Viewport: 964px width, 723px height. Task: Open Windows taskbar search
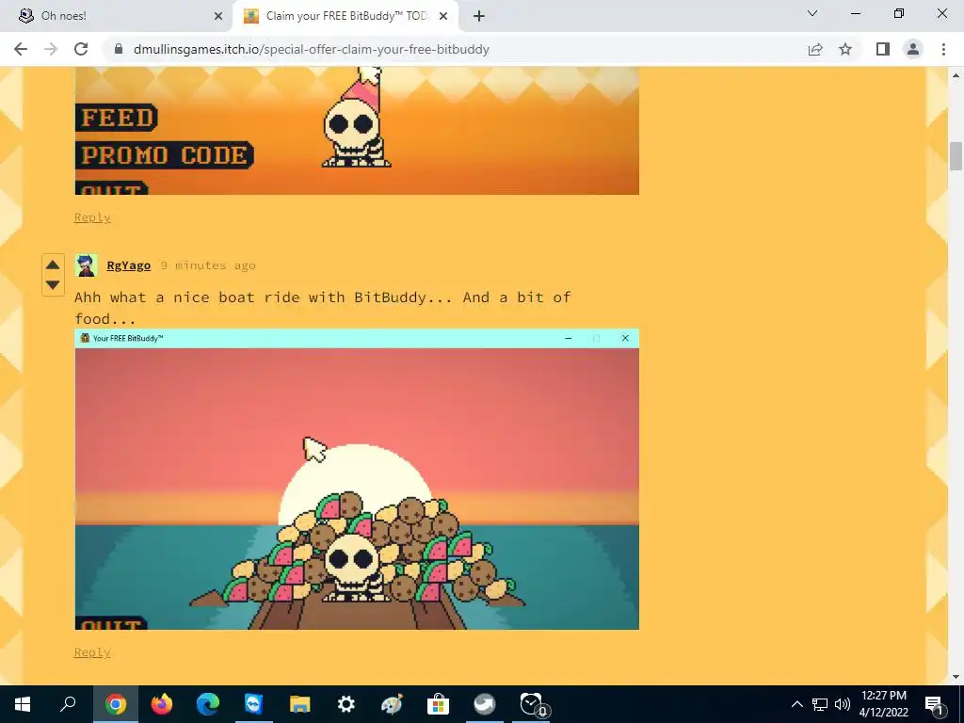point(68,704)
